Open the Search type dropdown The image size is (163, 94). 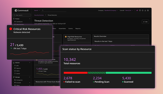coord(37,10)
